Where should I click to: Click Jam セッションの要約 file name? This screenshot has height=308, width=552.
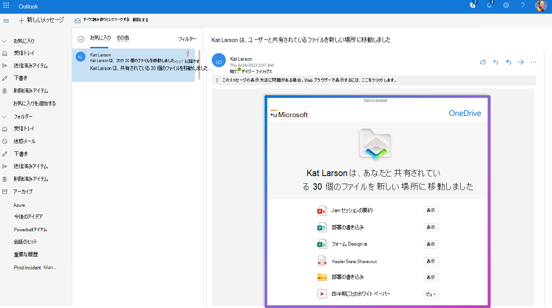352,210
